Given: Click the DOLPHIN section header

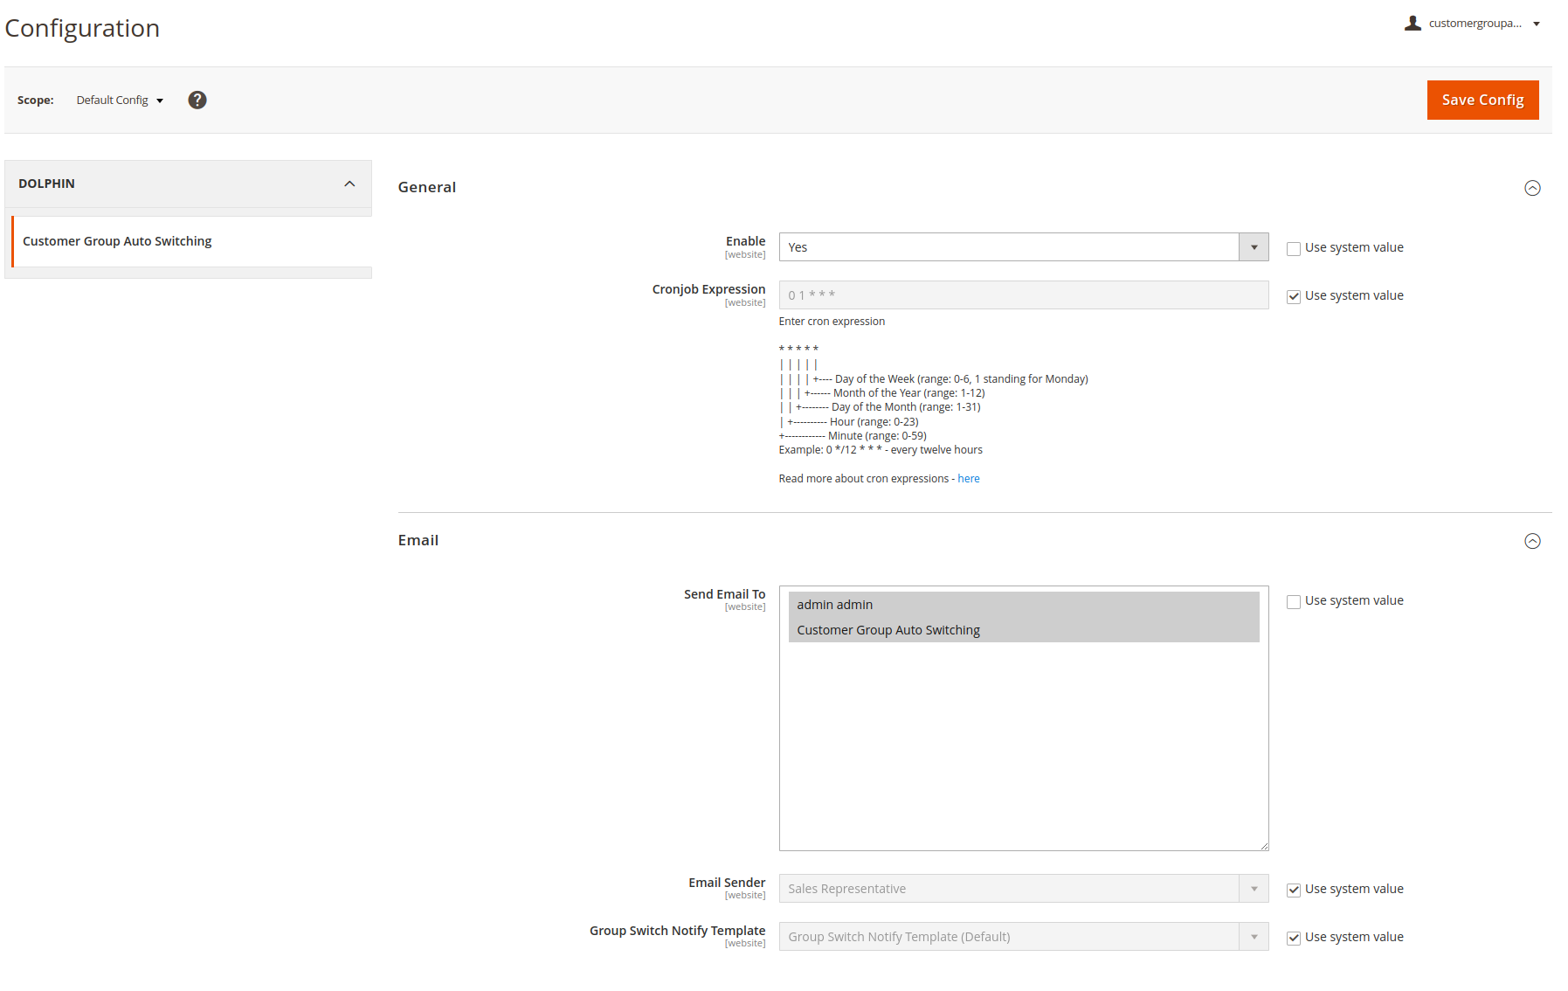Looking at the screenshot, I should [47, 184].
